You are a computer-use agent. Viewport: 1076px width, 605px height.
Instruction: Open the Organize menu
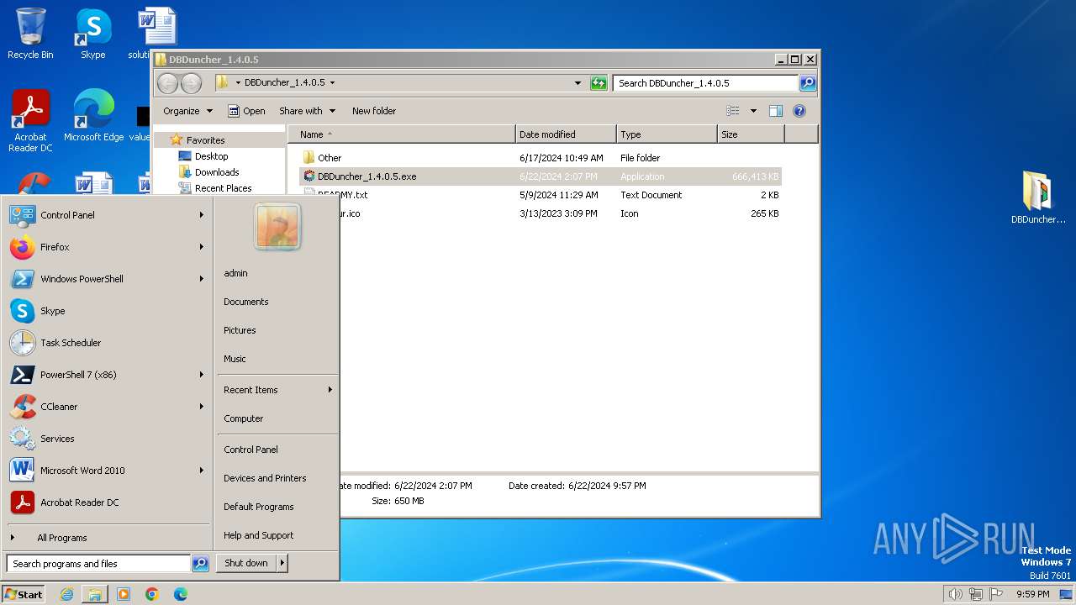pos(187,111)
